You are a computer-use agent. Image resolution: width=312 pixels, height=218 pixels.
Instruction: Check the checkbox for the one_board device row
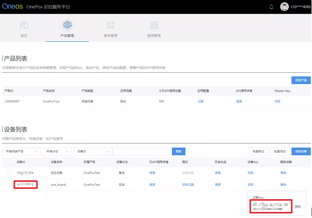(8, 184)
